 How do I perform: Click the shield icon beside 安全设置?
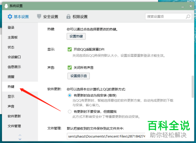[39, 16]
